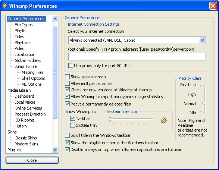Viewport: 219px width, 170px height.
Task: Click the HTTP proxy address input field
Action: pos(137,57)
